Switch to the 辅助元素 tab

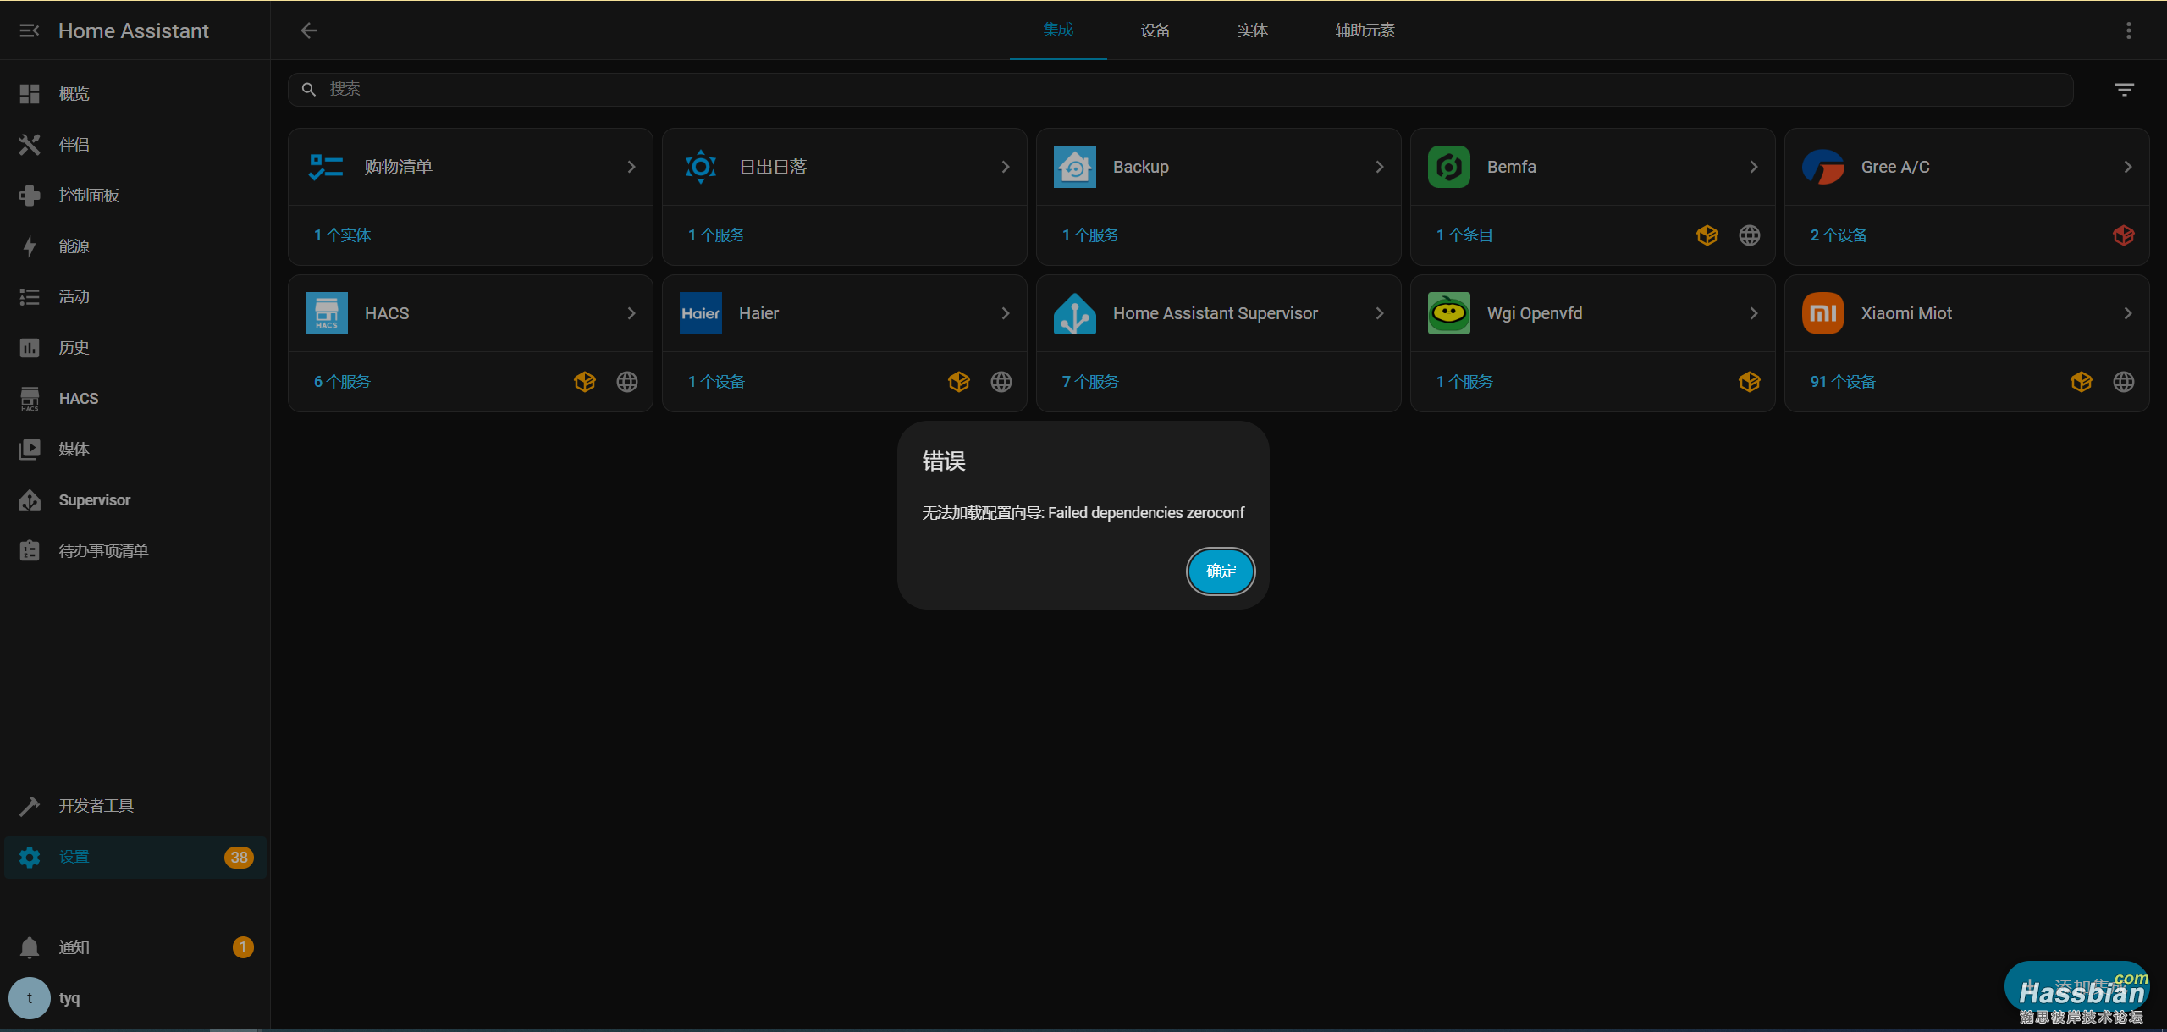coord(1364,30)
